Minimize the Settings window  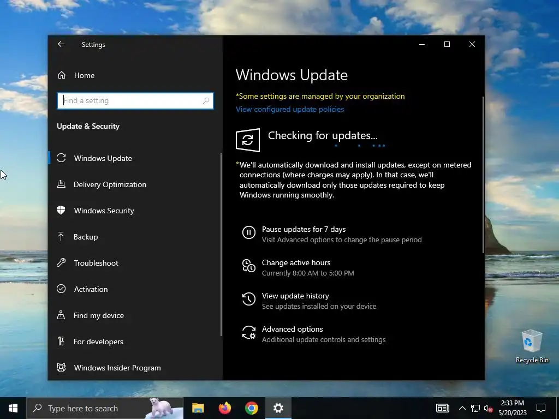pos(422,44)
